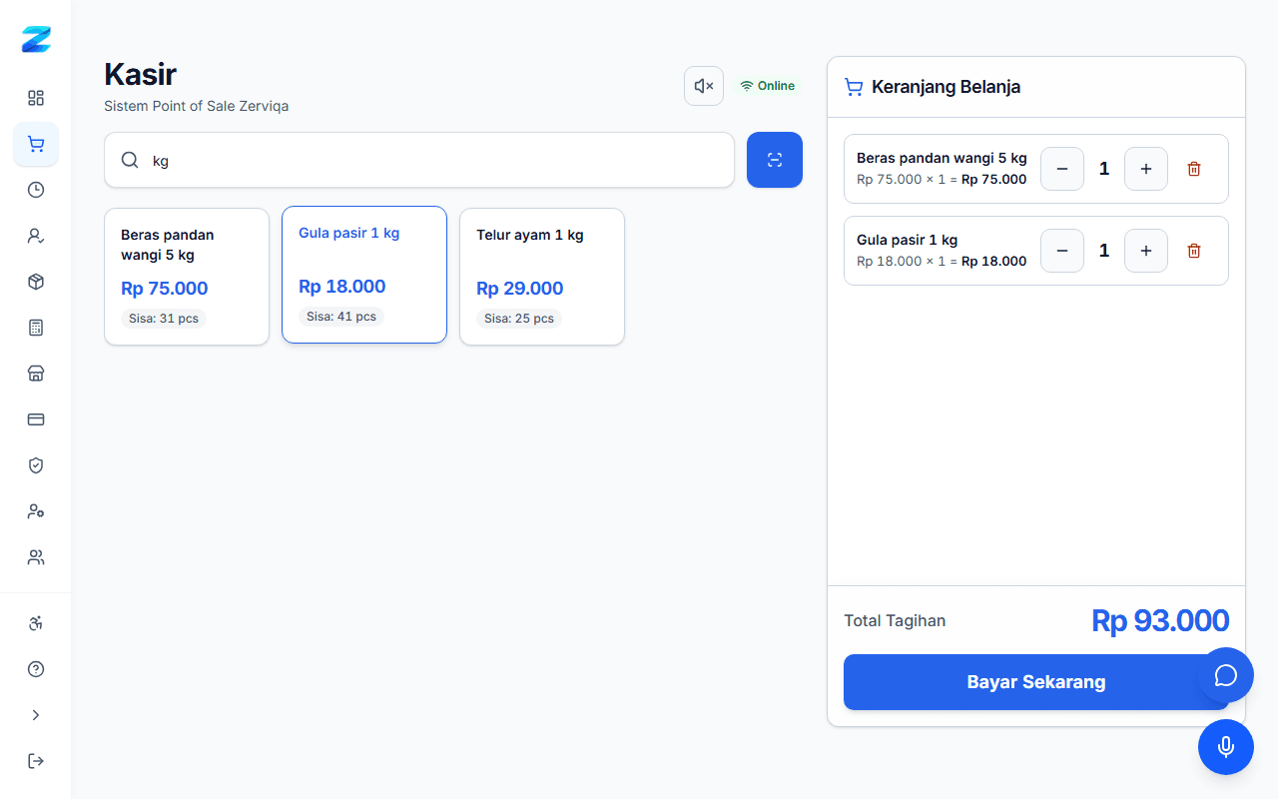Select the cashier cart icon in sidebar
Image resolution: width=1278 pixels, height=799 pixels.
(36, 144)
